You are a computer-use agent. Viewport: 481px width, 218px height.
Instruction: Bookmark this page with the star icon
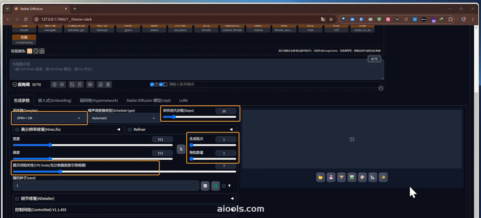(x=331, y=19)
